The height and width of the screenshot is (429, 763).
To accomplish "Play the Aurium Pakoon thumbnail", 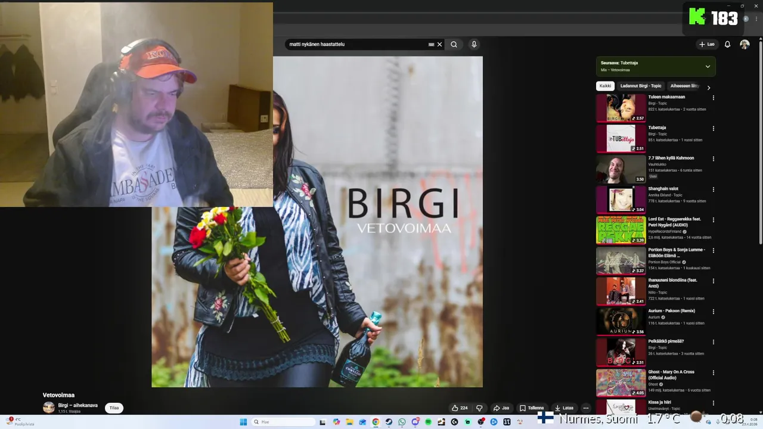I will (621, 322).
